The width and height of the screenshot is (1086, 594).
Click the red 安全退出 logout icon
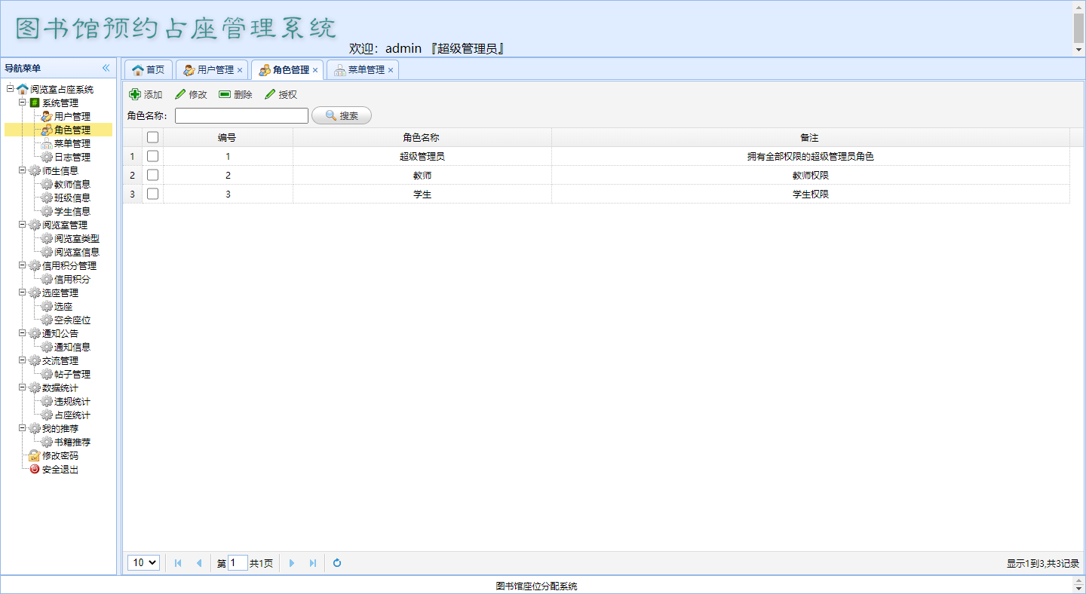(x=35, y=469)
